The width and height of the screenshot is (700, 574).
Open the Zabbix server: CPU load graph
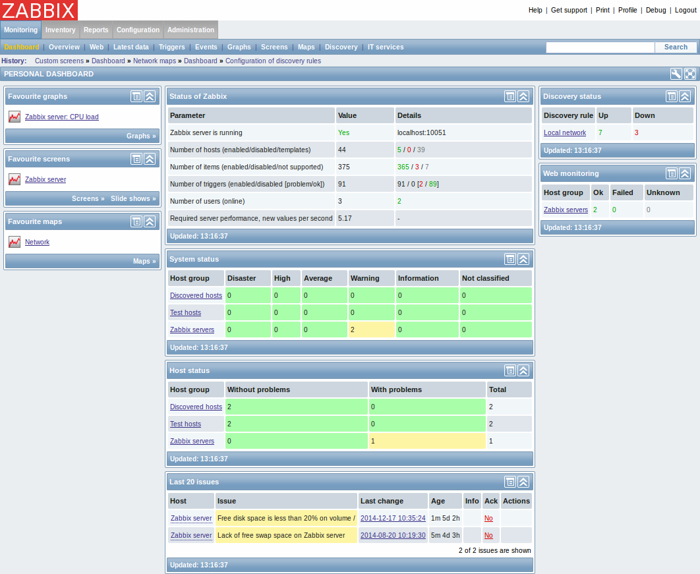(61, 117)
